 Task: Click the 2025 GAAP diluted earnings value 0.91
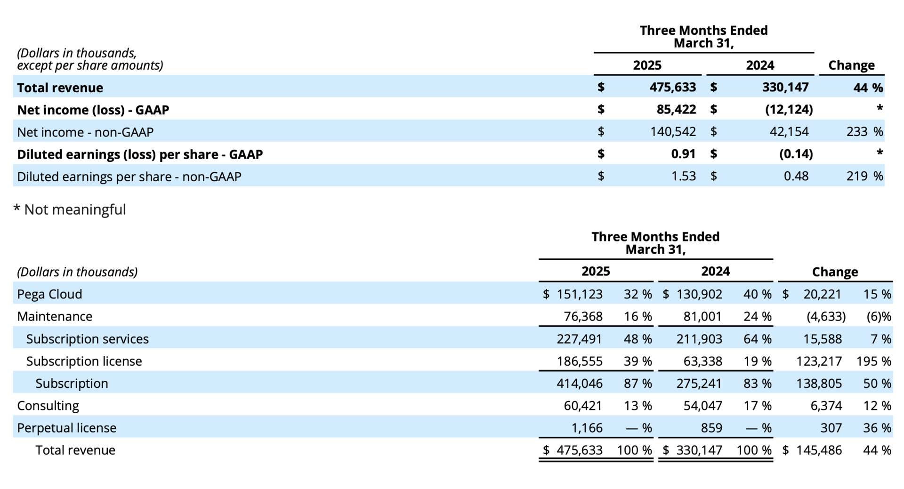tap(683, 154)
